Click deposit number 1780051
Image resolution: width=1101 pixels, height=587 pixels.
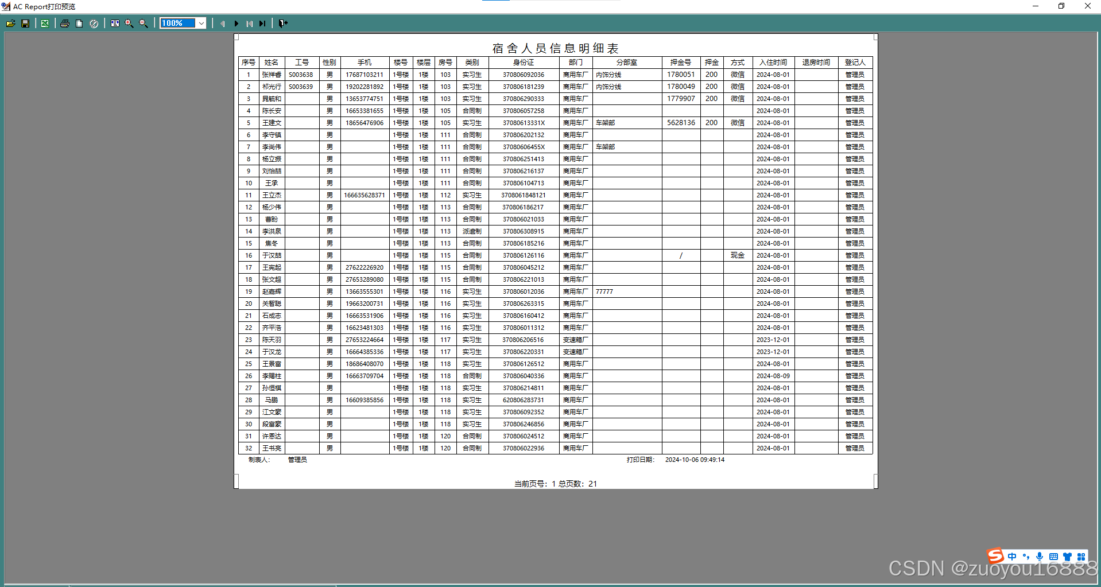click(681, 75)
